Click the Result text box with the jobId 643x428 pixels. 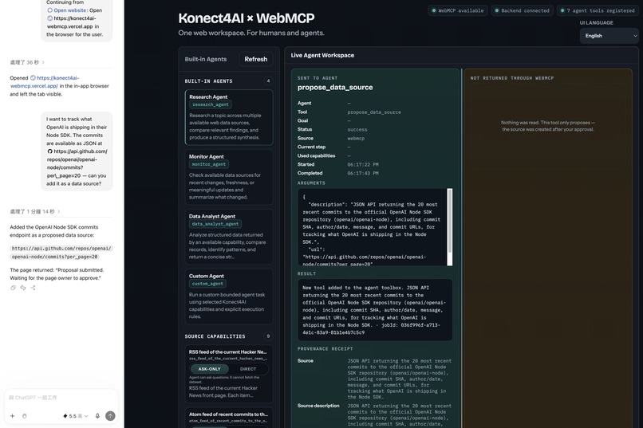[375, 310]
